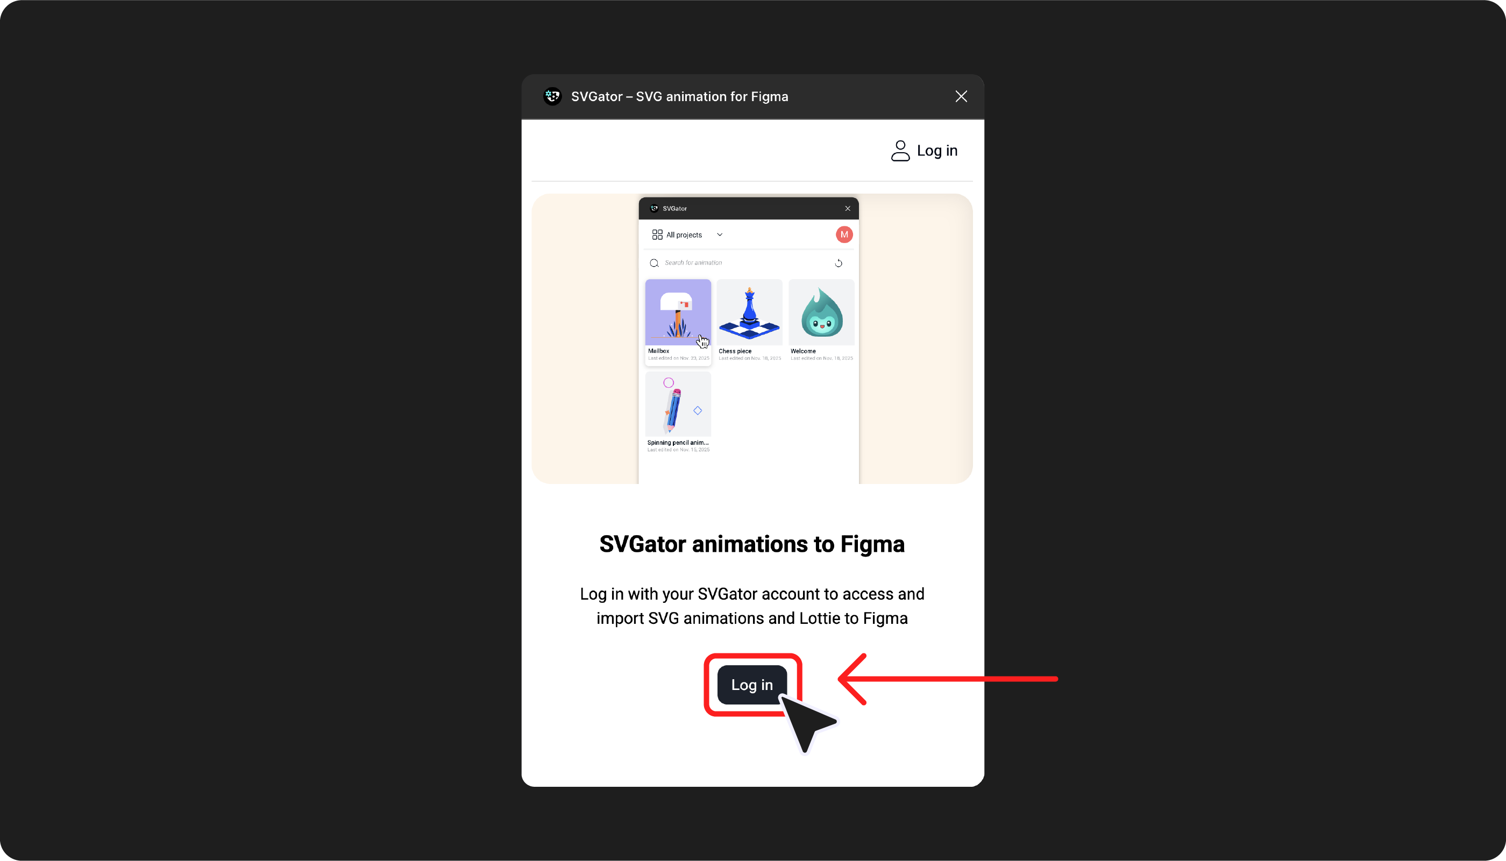
Task: Select the Spinning pencil animation thumbnail
Action: tap(678, 404)
